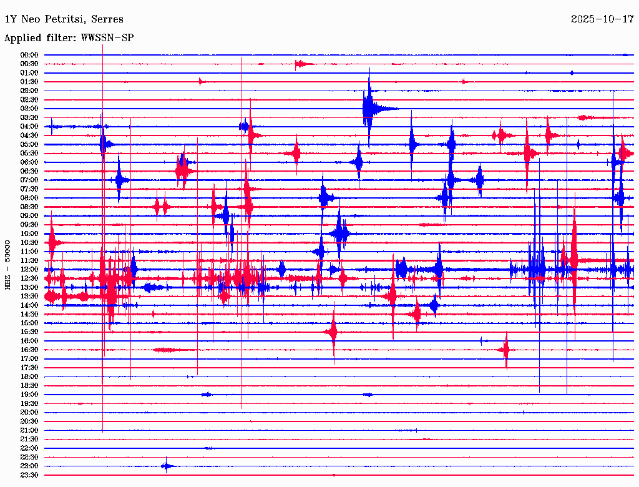Image resolution: width=639 pixels, height=487 pixels.
Task: Select the 17:30 time label
Action: pos(29,368)
